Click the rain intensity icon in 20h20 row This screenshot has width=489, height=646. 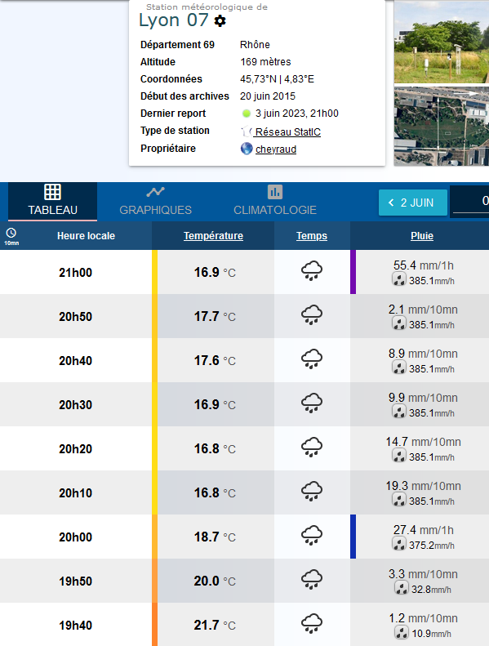click(x=398, y=457)
